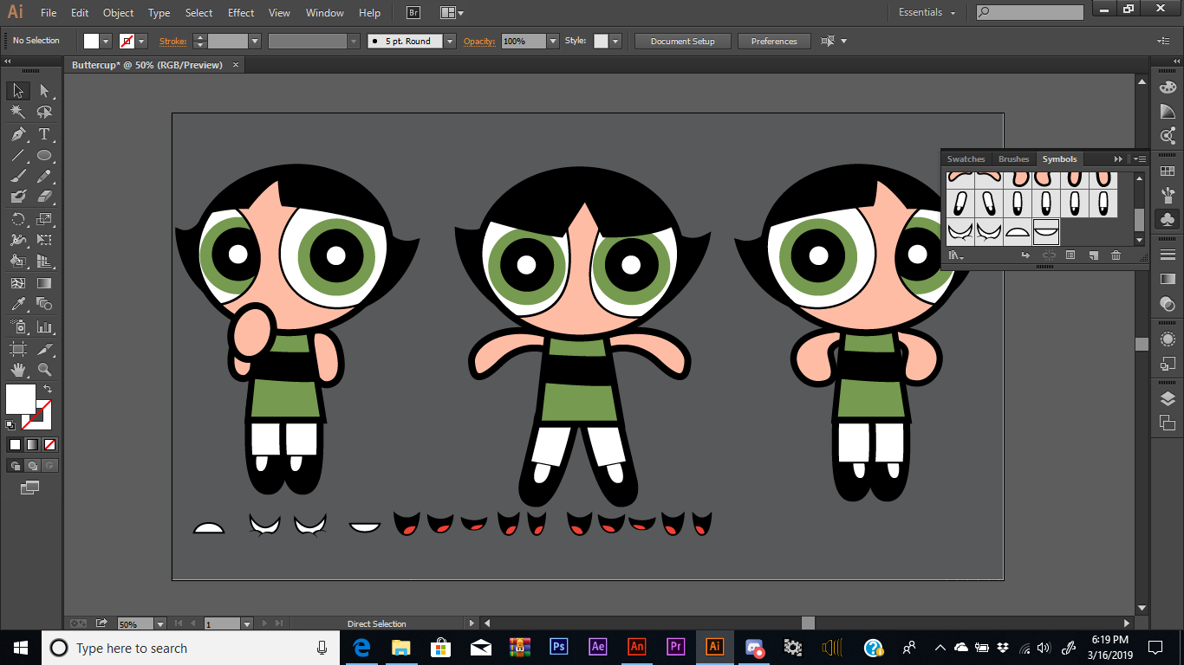Select the Pencil tool
Viewport: 1184px width, 665px height.
coord(44,176)
